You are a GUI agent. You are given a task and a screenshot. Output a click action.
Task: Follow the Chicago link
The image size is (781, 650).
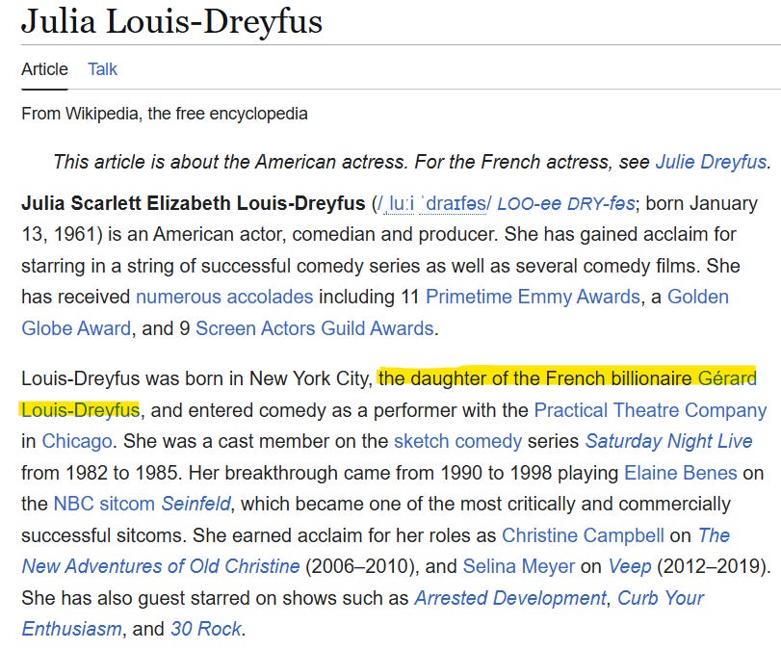pos(77,441)
